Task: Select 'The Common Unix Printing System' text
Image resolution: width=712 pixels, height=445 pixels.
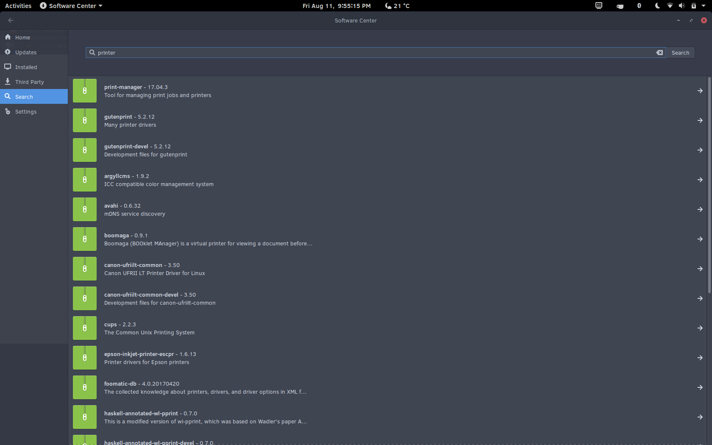Action: pyautogui.click(x=149, y=333)
